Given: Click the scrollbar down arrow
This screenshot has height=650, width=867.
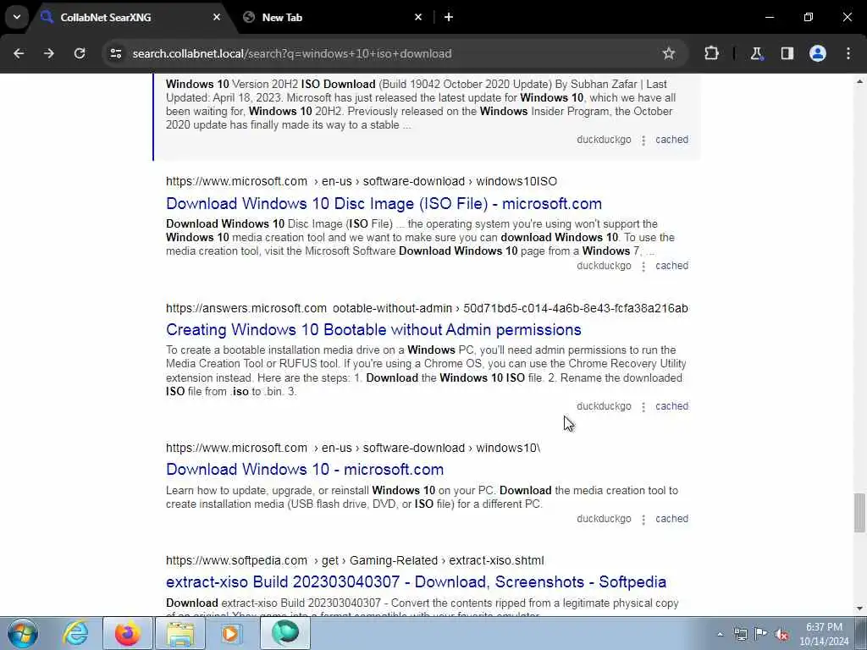Looking at the screenshot, I should coord(859,609).
